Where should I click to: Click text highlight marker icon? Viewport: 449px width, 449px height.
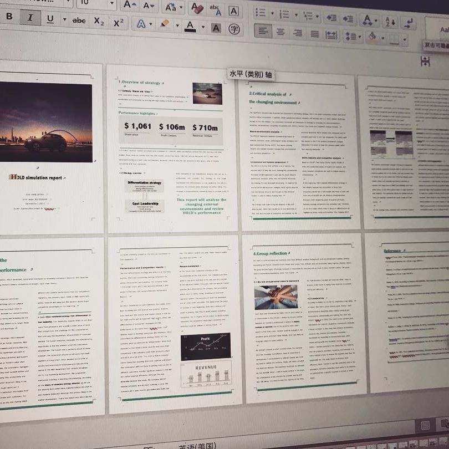click(165, 24)
